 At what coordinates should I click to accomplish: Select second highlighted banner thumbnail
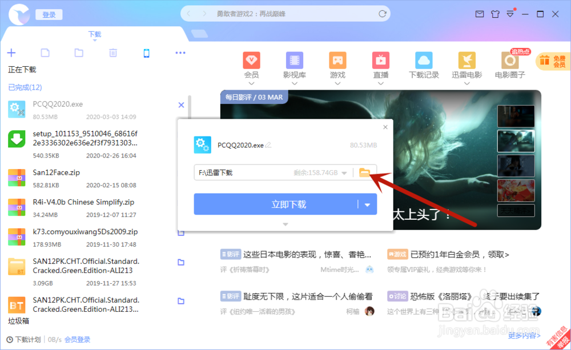tap(516, 140)
